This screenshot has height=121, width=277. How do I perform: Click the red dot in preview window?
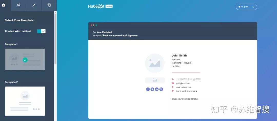[x=91, y=25]
